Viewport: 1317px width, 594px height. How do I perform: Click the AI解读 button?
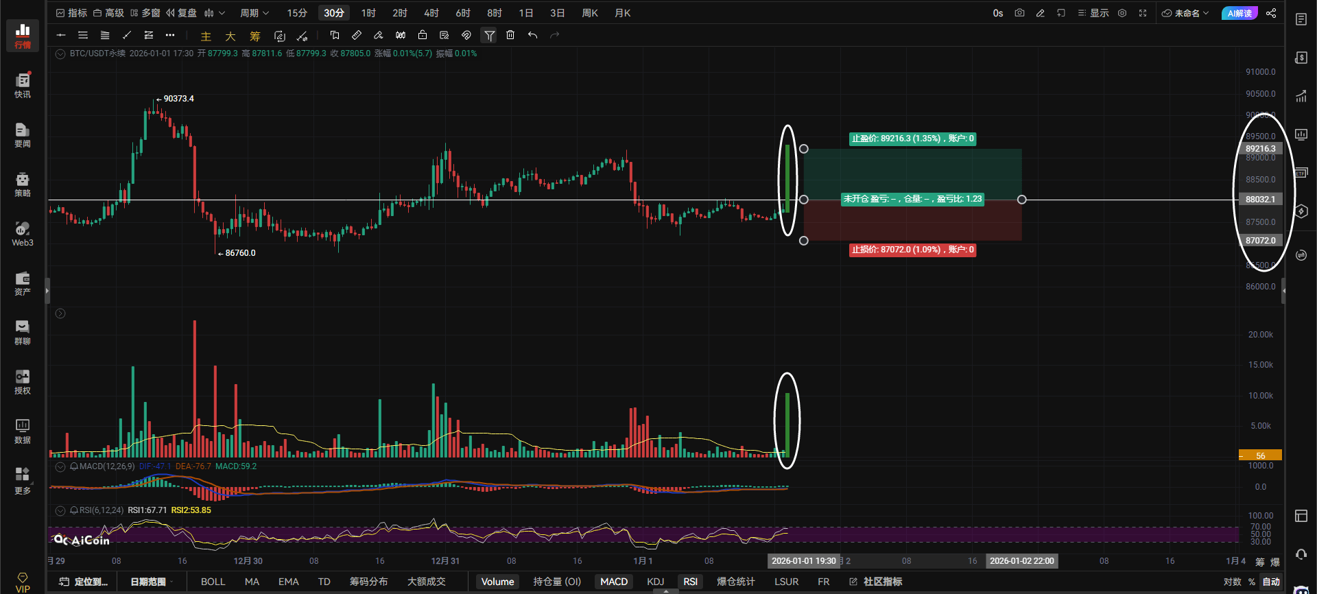coord(1239,13)
